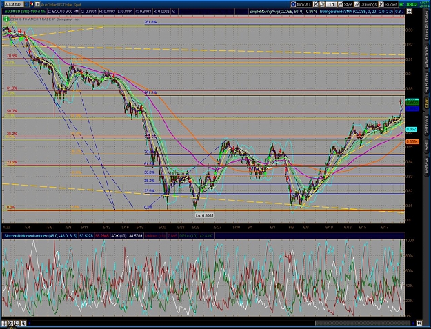
Task: Open the symbol selector dropdown arrow
Action: pyautogui.click(x=26, y=4)
